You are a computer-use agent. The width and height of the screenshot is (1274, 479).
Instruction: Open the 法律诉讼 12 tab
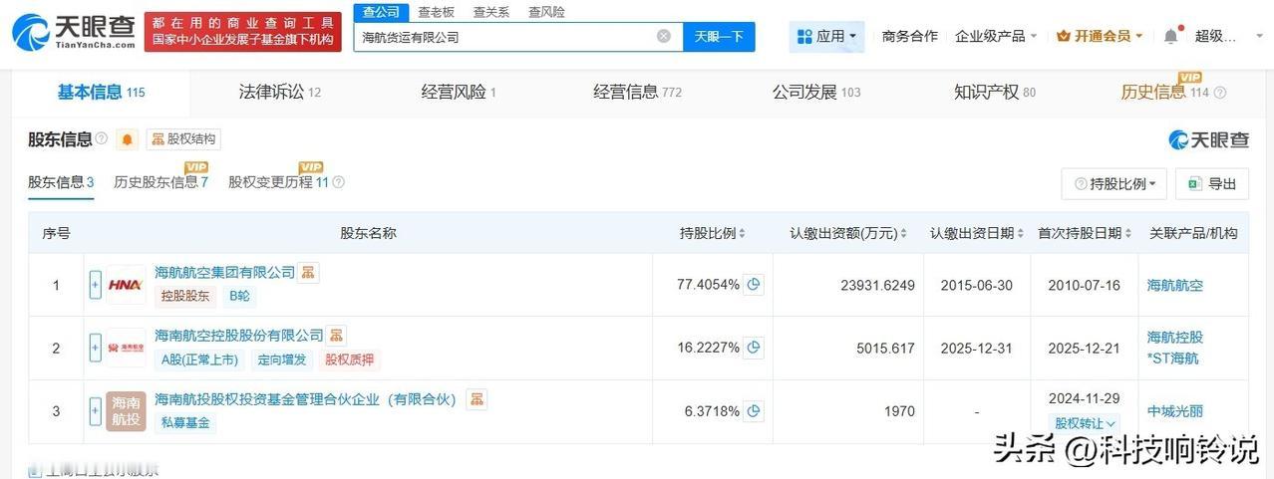click(x=280, y=93)
